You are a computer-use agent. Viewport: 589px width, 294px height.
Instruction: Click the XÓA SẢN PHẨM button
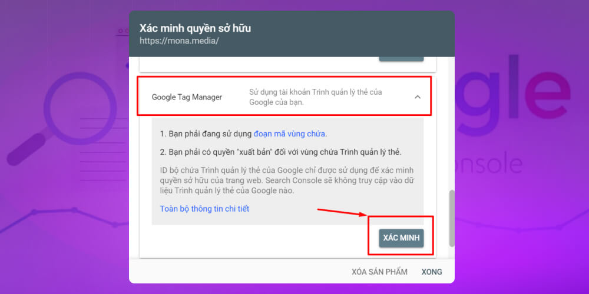[x=379, y=272]
